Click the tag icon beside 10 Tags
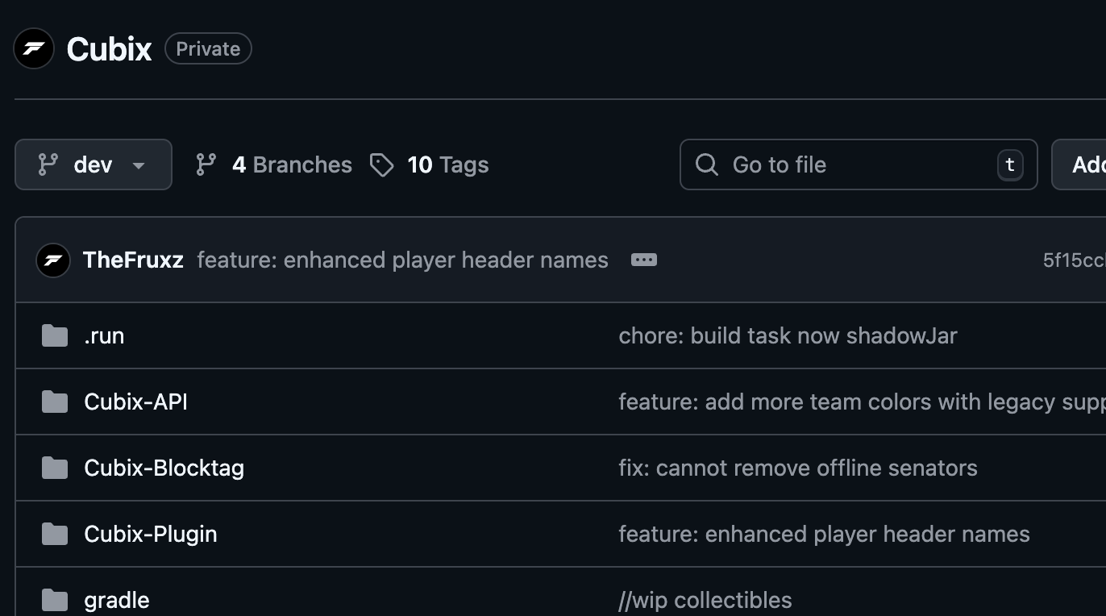The width and height of the screenshot is (1106, 616). (381, 165)
